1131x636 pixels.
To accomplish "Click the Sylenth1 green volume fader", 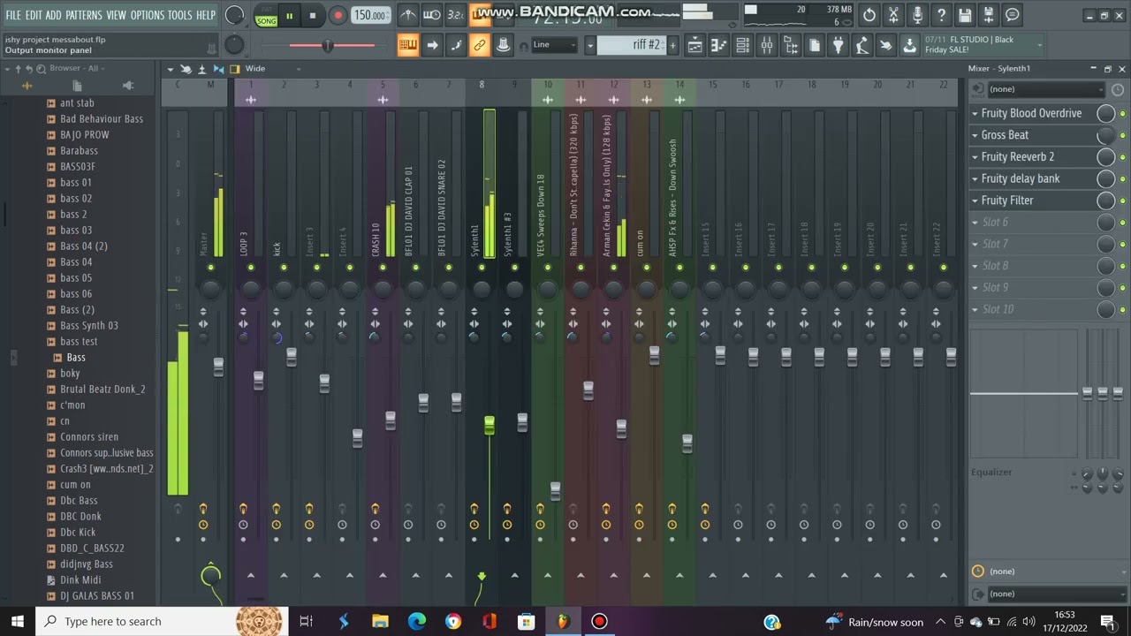I will coord(490,427).
